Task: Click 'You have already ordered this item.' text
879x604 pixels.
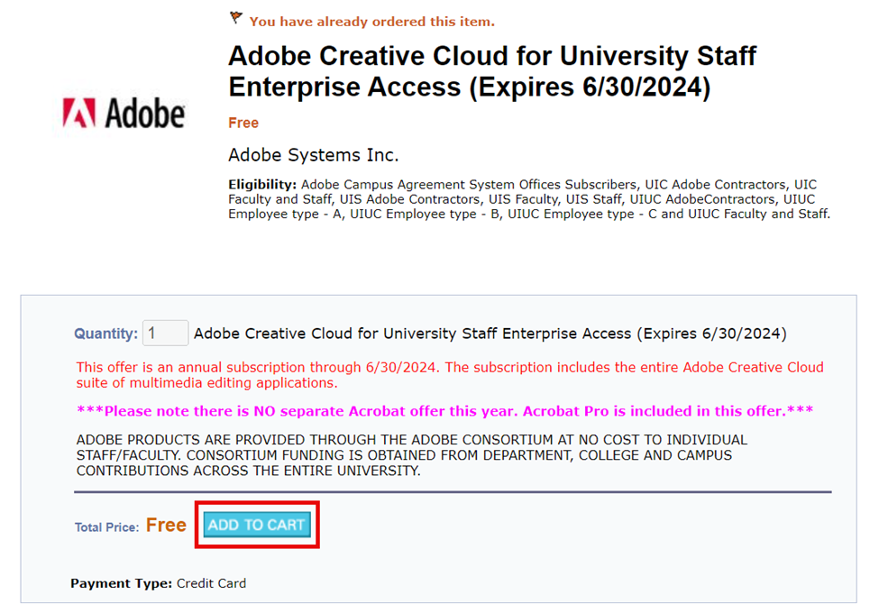Action: (x=372, y=22)
